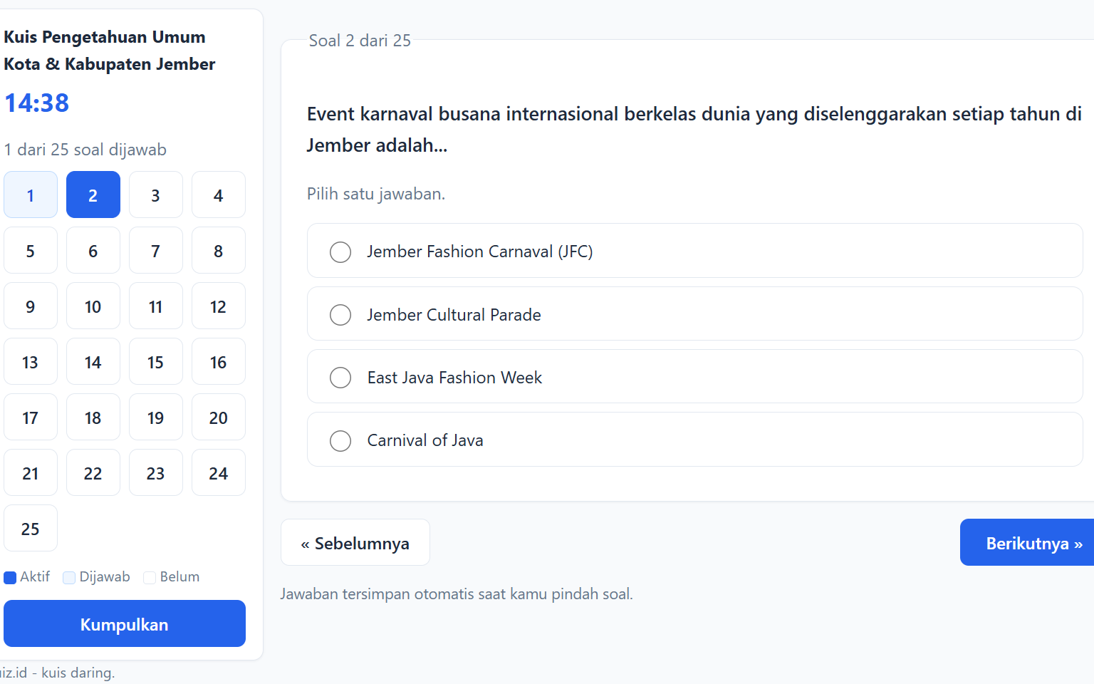Screen dimensions: 1094x684
Task: Go to question 5
Action: 31,250
